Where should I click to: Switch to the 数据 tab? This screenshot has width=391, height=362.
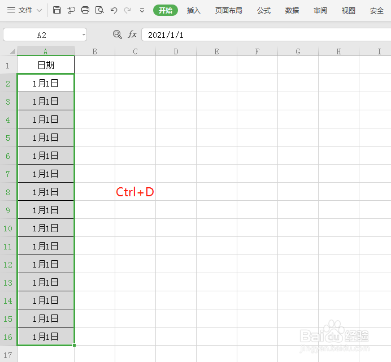click(292, 11)
